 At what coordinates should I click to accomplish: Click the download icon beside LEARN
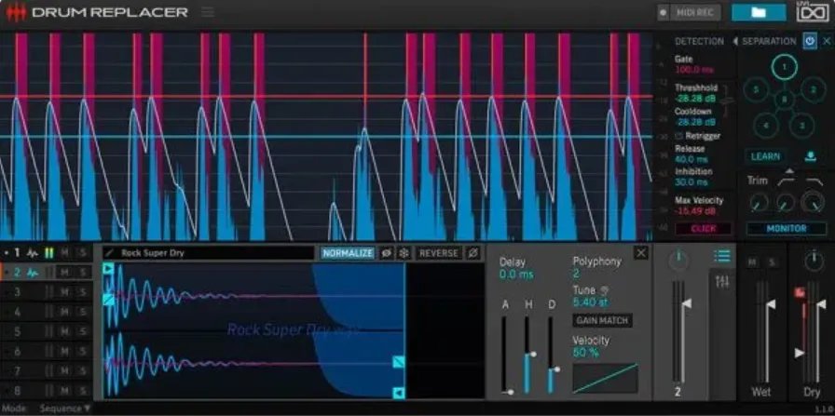click(810, 156)
